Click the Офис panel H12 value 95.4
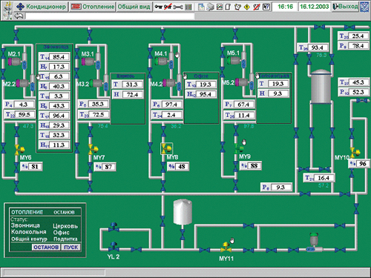Image resolution: width=371 pixels, height=278 pixels. [x=206, y=94]
